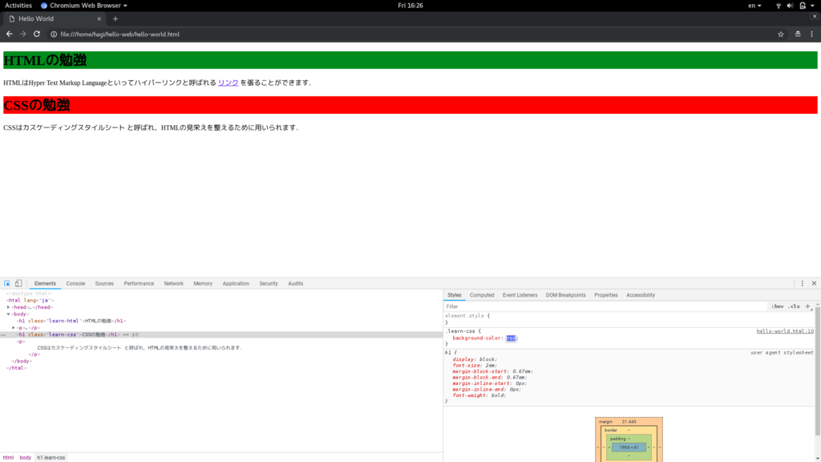Open the Security tab
The image size is (821, 462).
[x=269, y=283]
